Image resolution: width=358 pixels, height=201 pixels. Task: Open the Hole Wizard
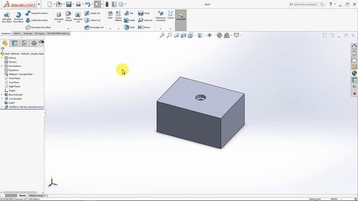pos(68,16)
